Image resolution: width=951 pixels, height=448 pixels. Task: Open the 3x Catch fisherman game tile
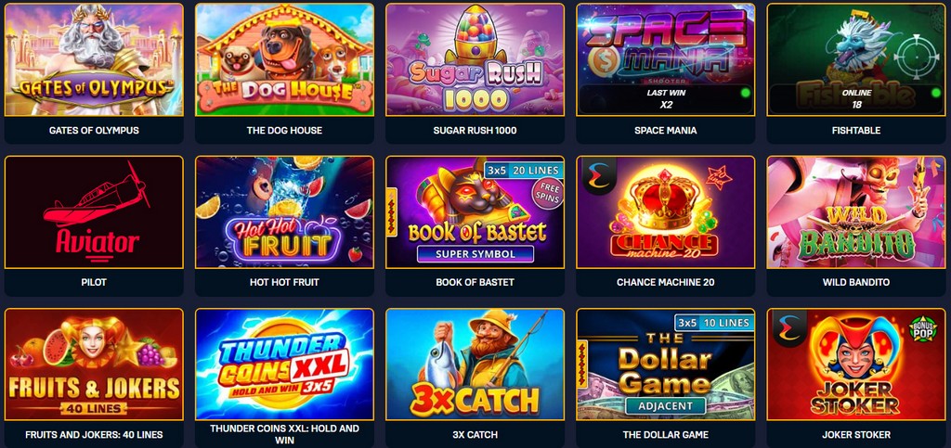point(475,365)
